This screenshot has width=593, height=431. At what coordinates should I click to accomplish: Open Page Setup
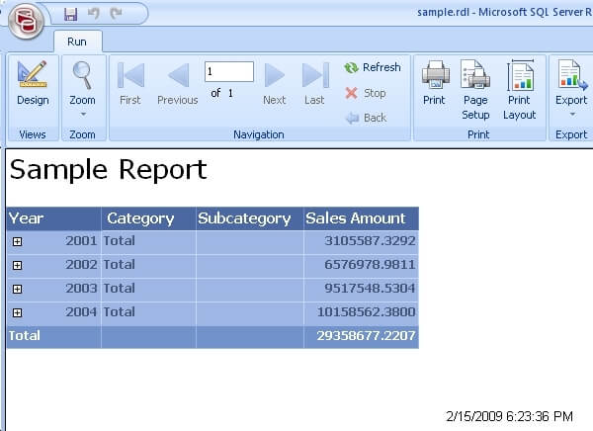point(475,77)
